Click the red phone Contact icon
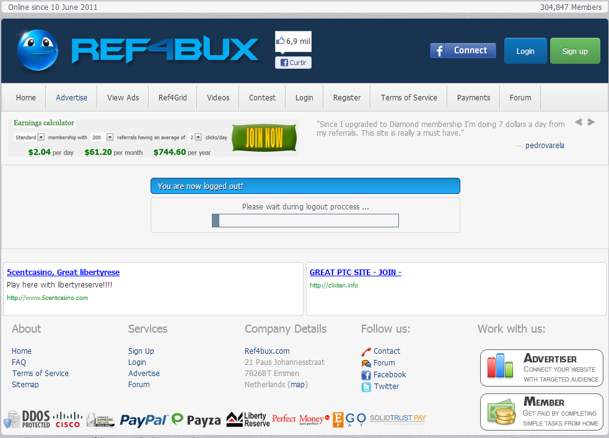The width and height of the screenshot is (609, 438). tap(366, 352)
